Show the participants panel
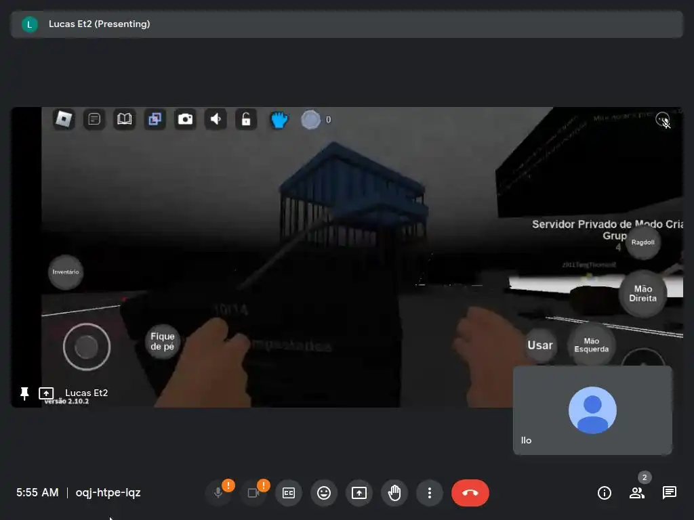This screenshot has height=520, width=694. 637,493
